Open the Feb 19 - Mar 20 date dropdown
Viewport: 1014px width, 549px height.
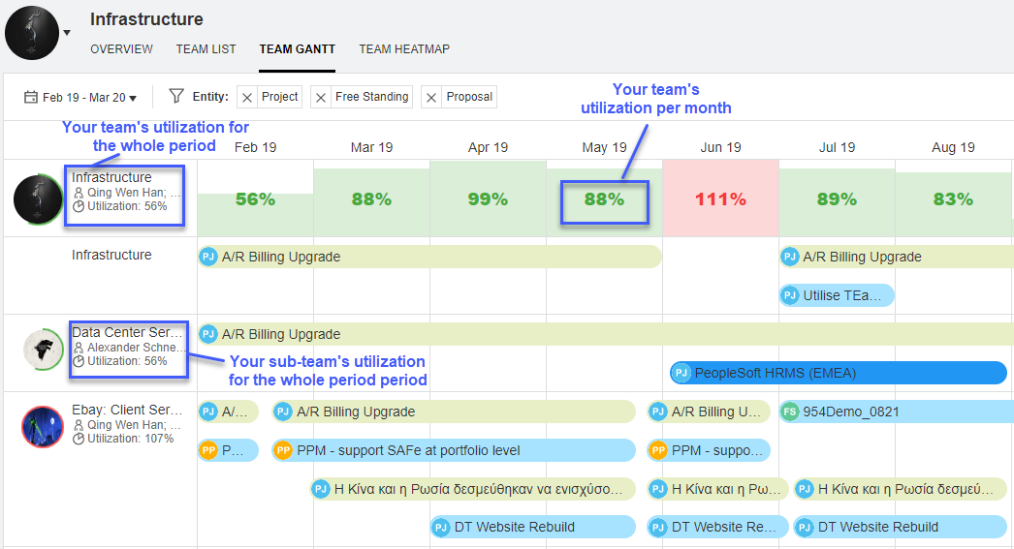[x=89, y=98]
